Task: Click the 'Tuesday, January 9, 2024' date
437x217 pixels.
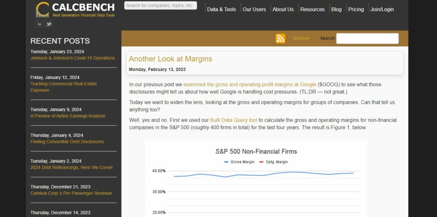Action: [x=56, y=110]
